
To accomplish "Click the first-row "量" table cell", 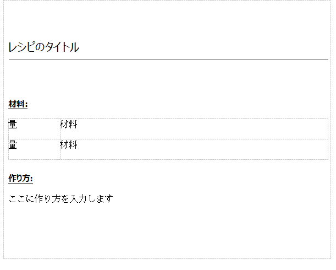I will [x=13, y=125].
